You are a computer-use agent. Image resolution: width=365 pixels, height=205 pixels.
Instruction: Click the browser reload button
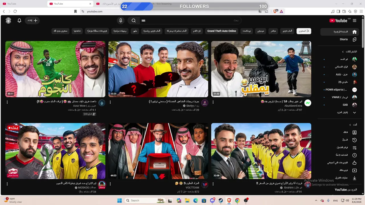15,11
